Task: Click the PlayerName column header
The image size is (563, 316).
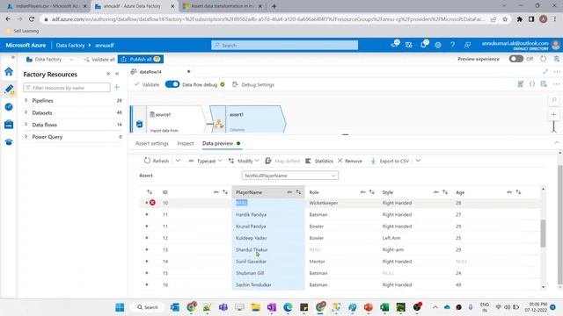Action: click(268, 192)
